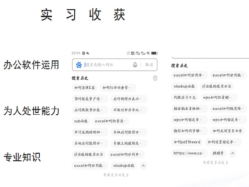This screenshot has width=249, height=187.
Task: Select the 预付款是资产还 history chip
Action: click(90, 99)
